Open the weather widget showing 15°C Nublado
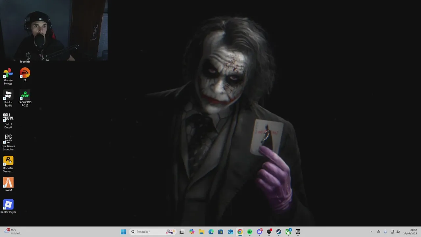The width and height of the screenshot is (421, 237). pyautogui.click(x=13, y=232)
